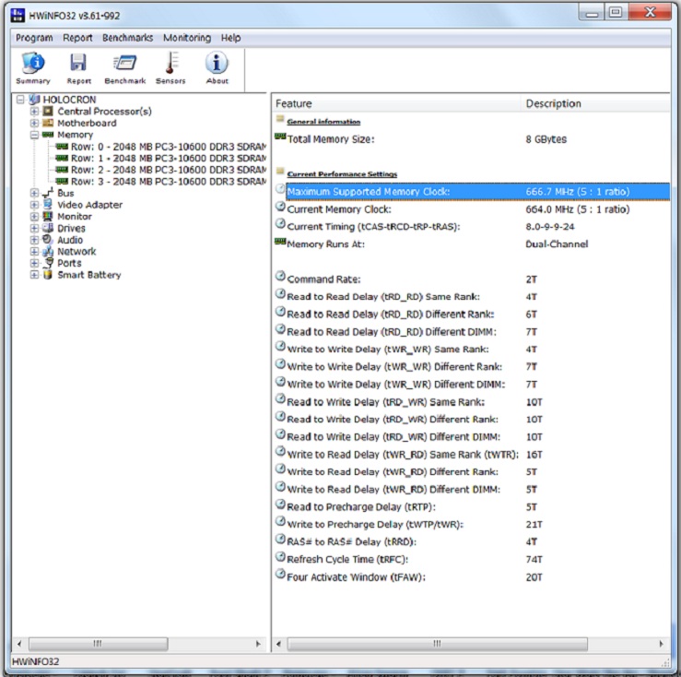Click right pane scroll left arrow
This screenshot has height=677, width=681.
point(279,644)
